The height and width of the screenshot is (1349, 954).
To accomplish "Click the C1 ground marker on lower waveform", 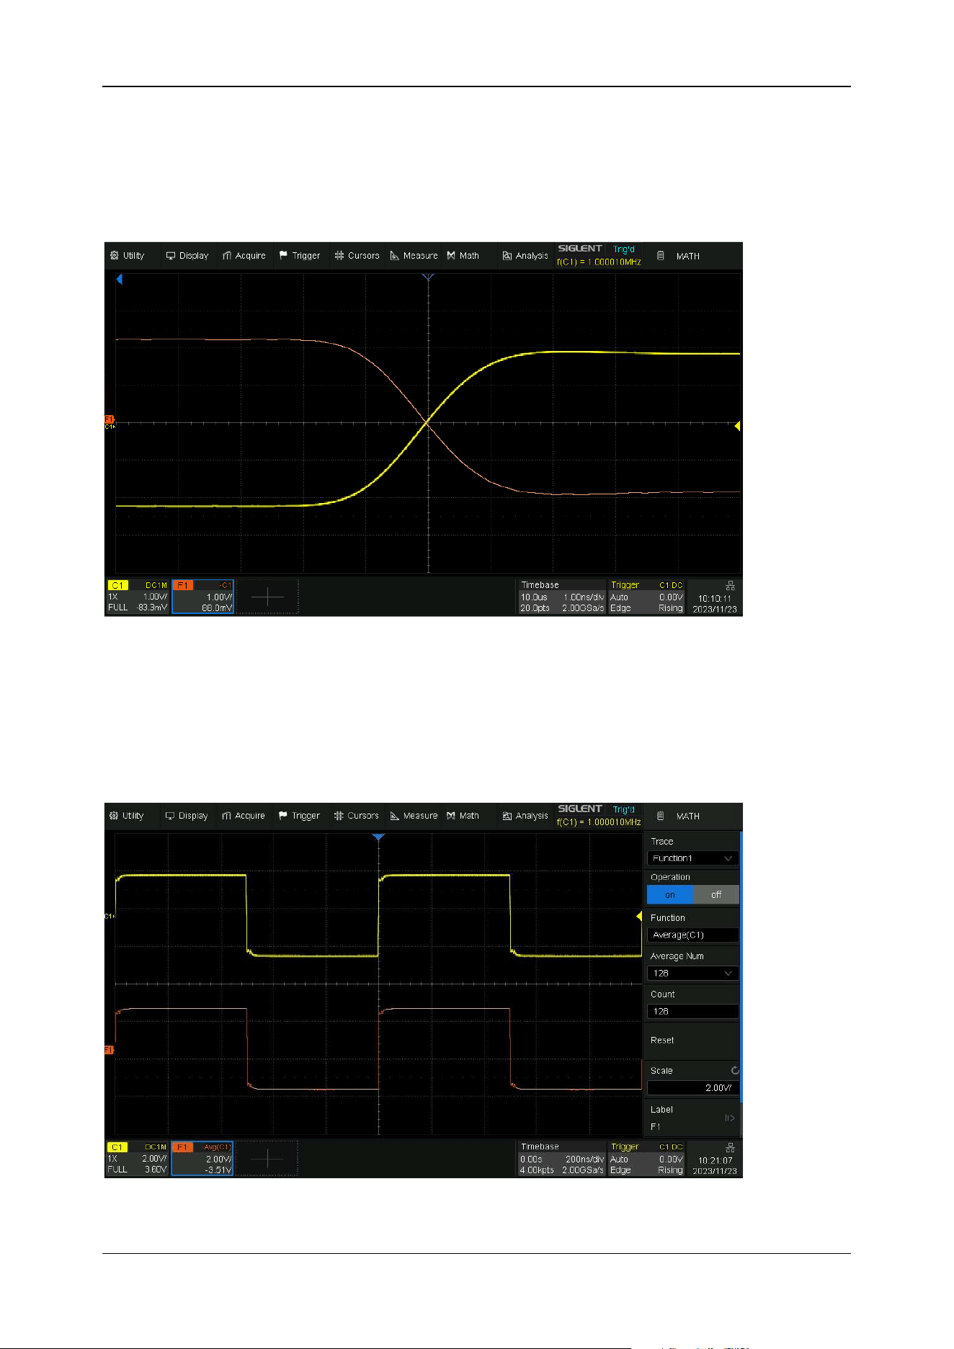I will pyautogui.click(x=110, y=917).
